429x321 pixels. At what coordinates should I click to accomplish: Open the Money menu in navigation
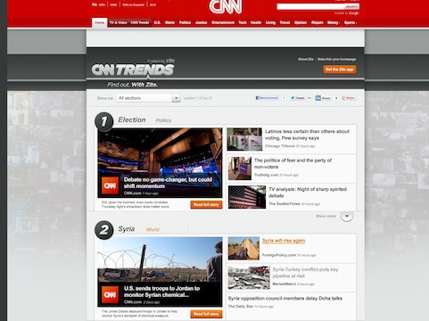click(334, 22)
